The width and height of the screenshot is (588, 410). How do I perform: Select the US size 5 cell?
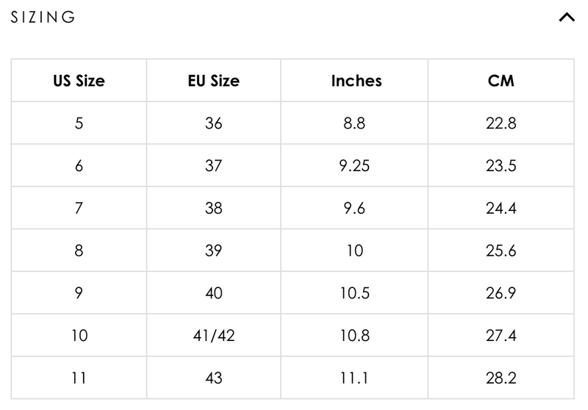79,123
